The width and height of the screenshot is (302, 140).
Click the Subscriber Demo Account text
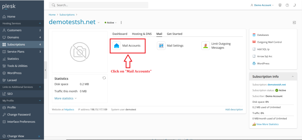pos(274,96)
